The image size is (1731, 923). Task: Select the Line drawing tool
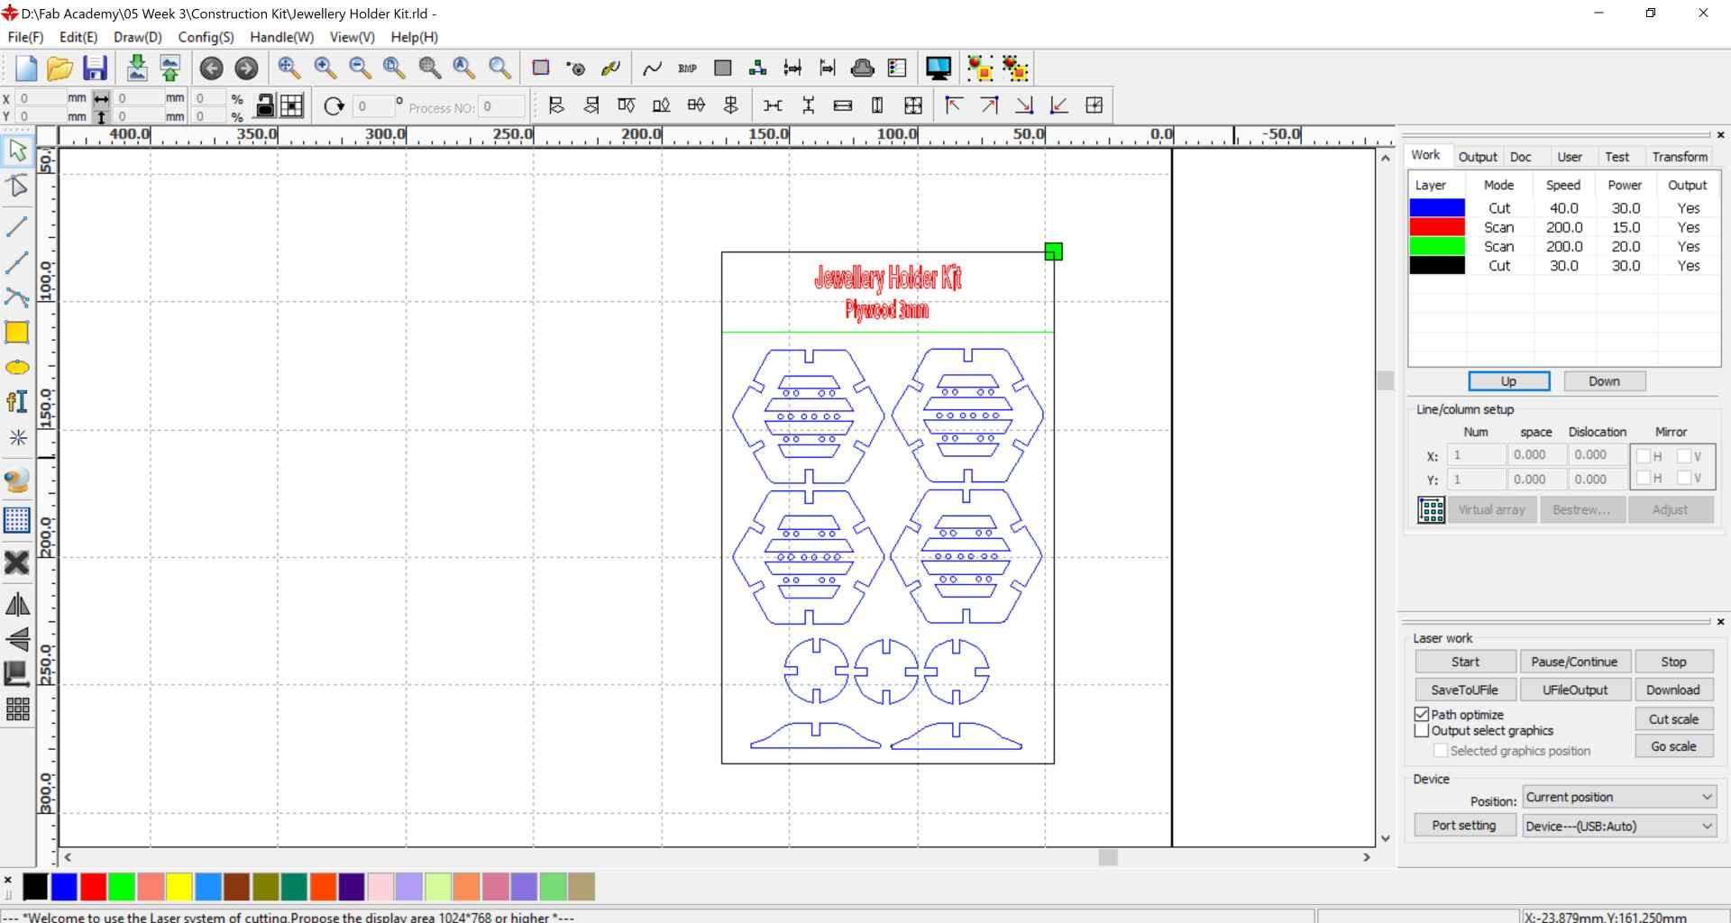point(17,225)
